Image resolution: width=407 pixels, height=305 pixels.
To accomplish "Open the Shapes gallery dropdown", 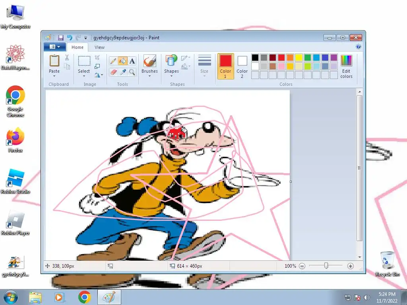I will pos(171,76).
